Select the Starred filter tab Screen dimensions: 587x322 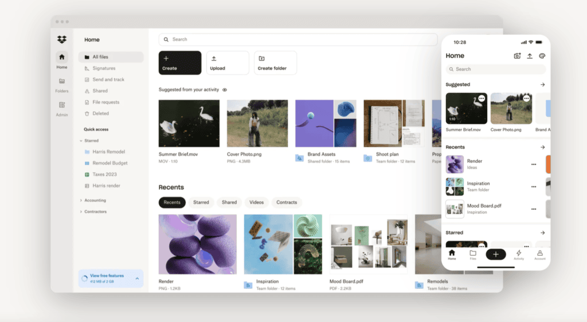point(201,202)
